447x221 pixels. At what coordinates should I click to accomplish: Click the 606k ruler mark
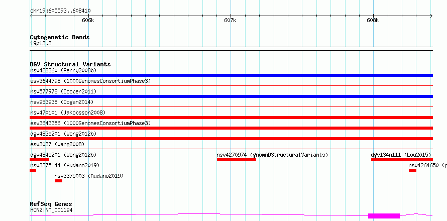pyautogui.click(x=88, y=20)
